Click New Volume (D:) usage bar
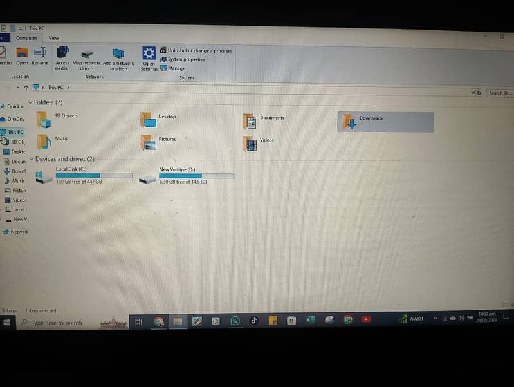The width and height of the screenshot is (514, 387). (x=197, y=176)
